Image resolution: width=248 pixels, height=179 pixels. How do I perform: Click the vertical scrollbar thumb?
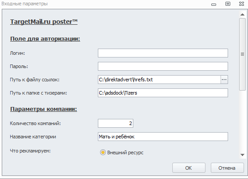[x=242, y=54]
